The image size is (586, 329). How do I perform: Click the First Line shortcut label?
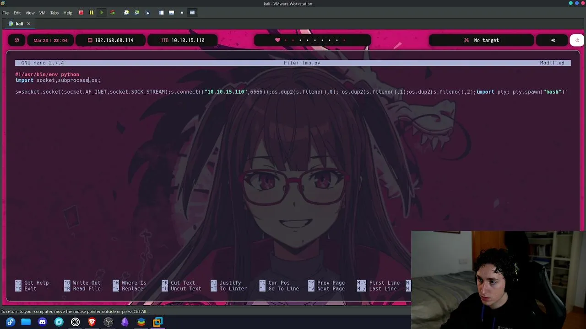[x=385, y=283]
